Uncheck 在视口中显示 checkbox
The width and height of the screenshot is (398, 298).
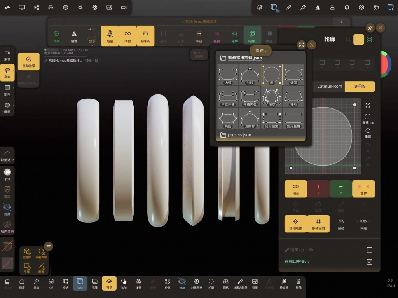[x=369, y=261]
